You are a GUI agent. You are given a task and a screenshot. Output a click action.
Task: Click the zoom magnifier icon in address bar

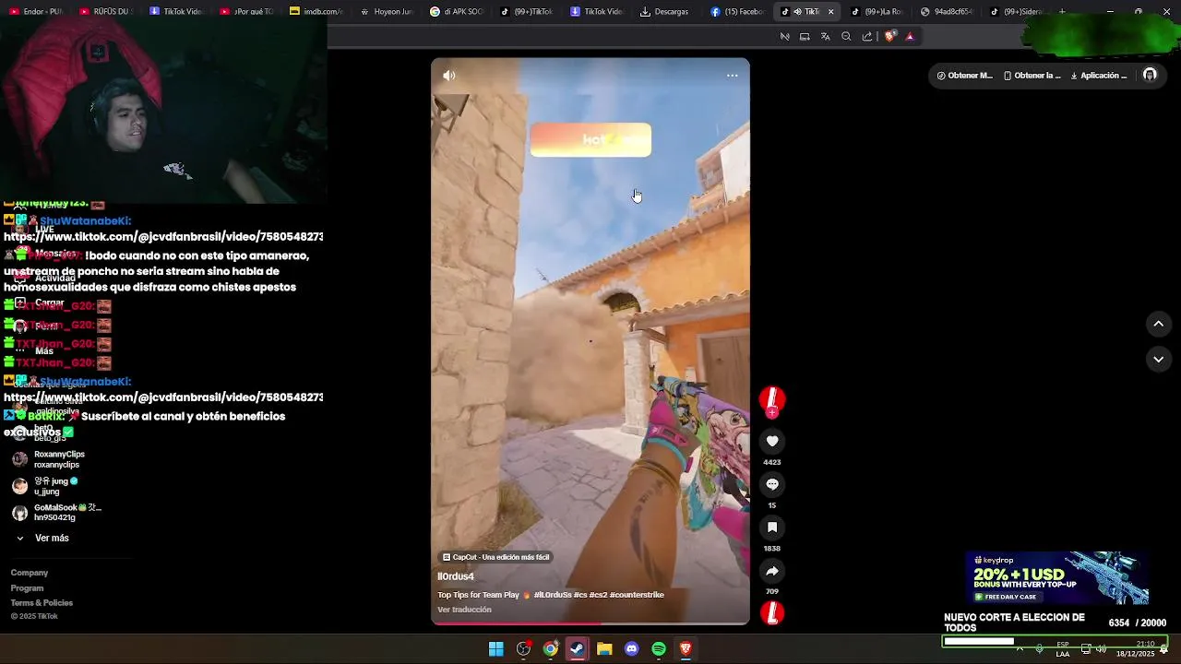point(846,37)
